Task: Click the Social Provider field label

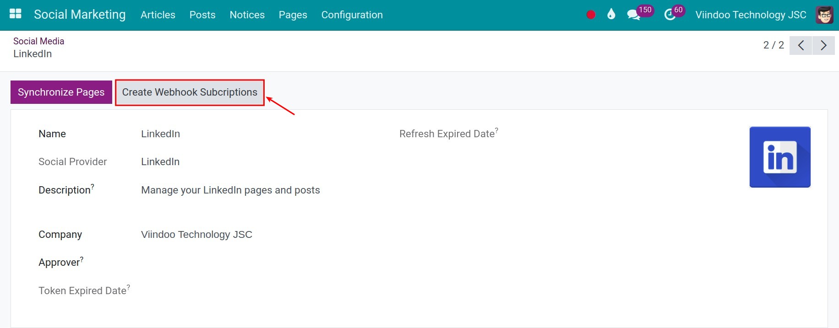Action: click(x=72, y=161)
